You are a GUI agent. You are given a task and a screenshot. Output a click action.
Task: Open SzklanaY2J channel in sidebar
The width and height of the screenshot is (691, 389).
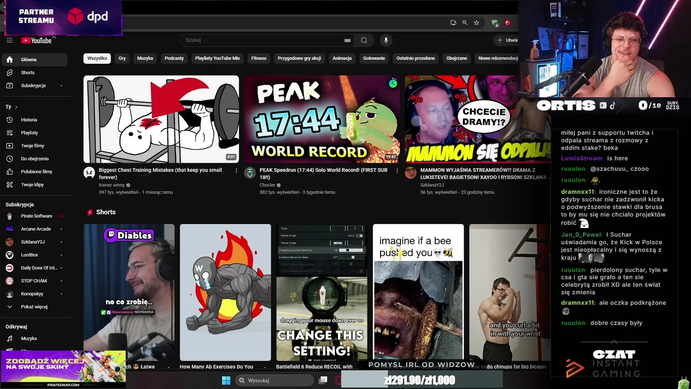(x=34, y=242)
